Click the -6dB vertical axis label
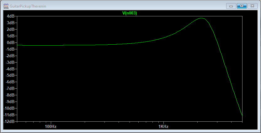Screen dimensions: 261x133 (x=10, y=82)
